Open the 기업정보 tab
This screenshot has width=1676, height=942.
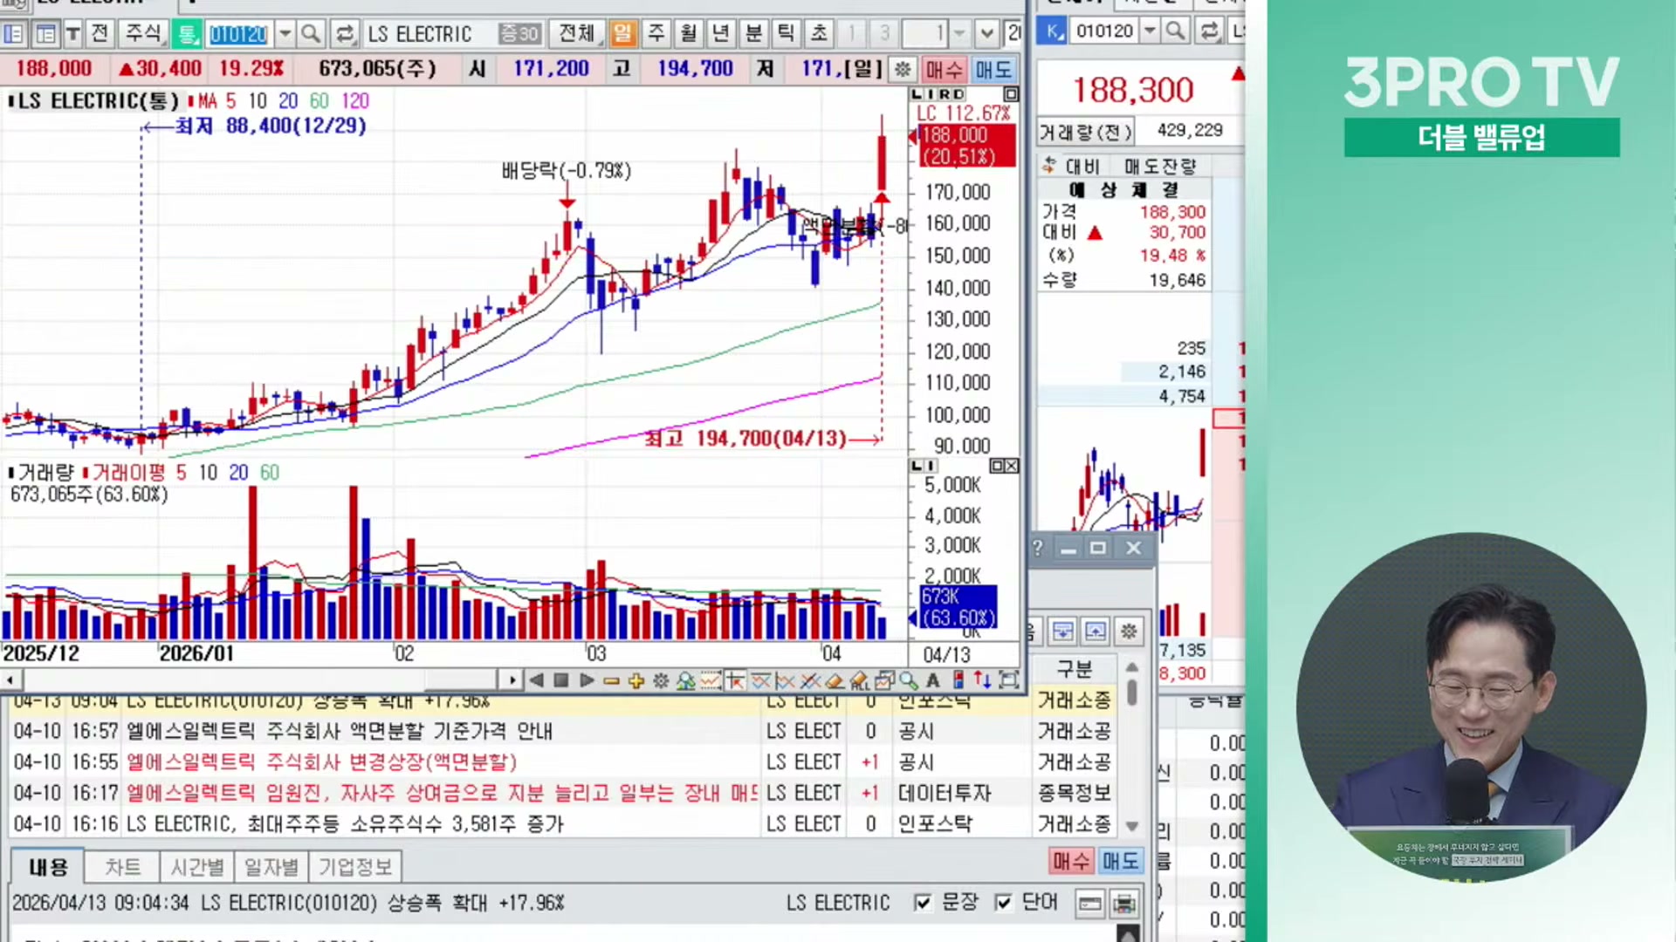click(x=354, y=867)
